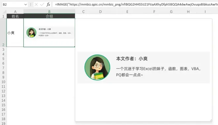Cancel formula entry with X icon

36,5
